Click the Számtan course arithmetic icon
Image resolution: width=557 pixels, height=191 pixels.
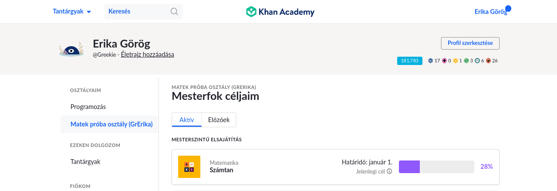[x=189, y=167]
